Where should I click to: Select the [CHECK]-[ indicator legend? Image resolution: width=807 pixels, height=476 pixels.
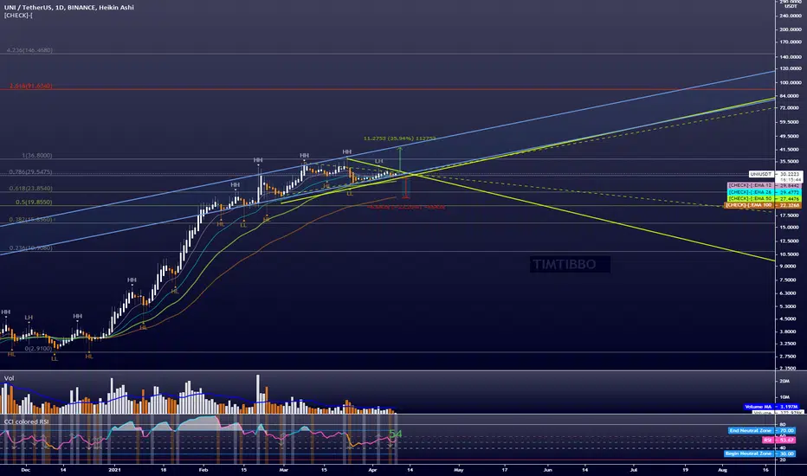(18, 16)
